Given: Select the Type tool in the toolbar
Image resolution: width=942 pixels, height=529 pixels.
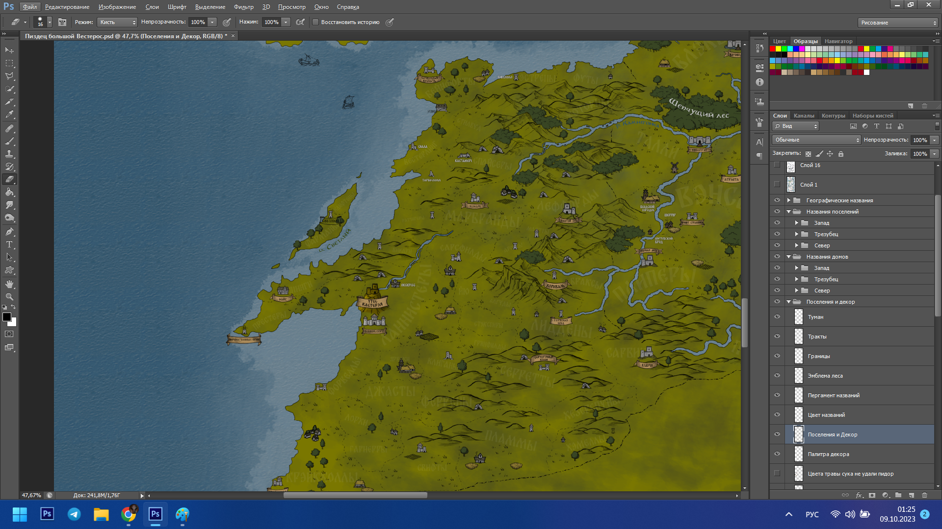Looking at the screenshot, I should (9, 244).
